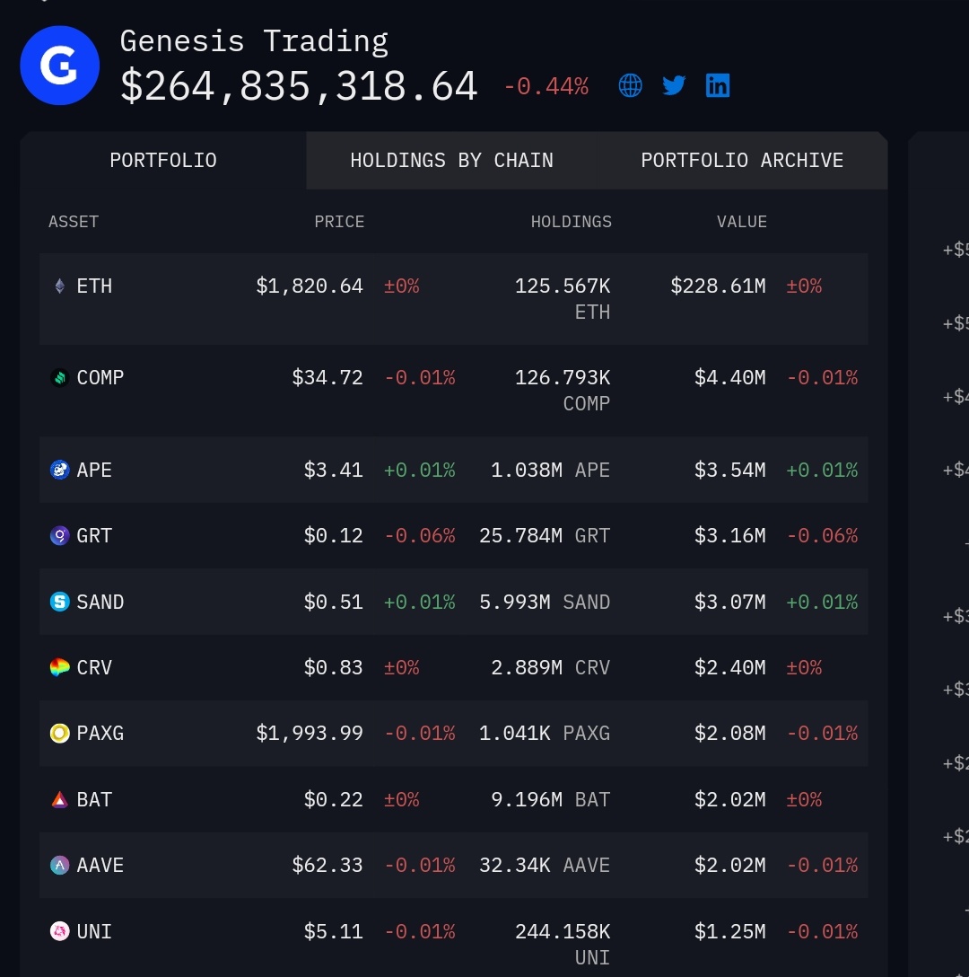Click holdings 1.041K PAXG
Image resolution: width=969 pixels, height=977 pixels.
[545, 734]
